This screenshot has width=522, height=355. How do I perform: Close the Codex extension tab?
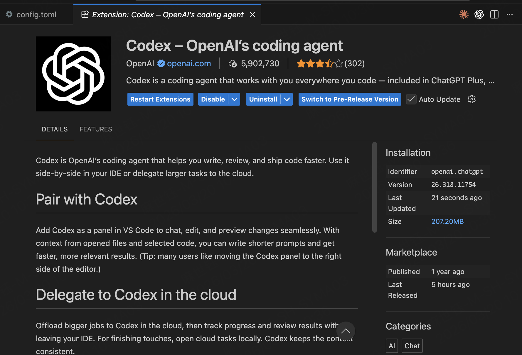tap(252, 14)
